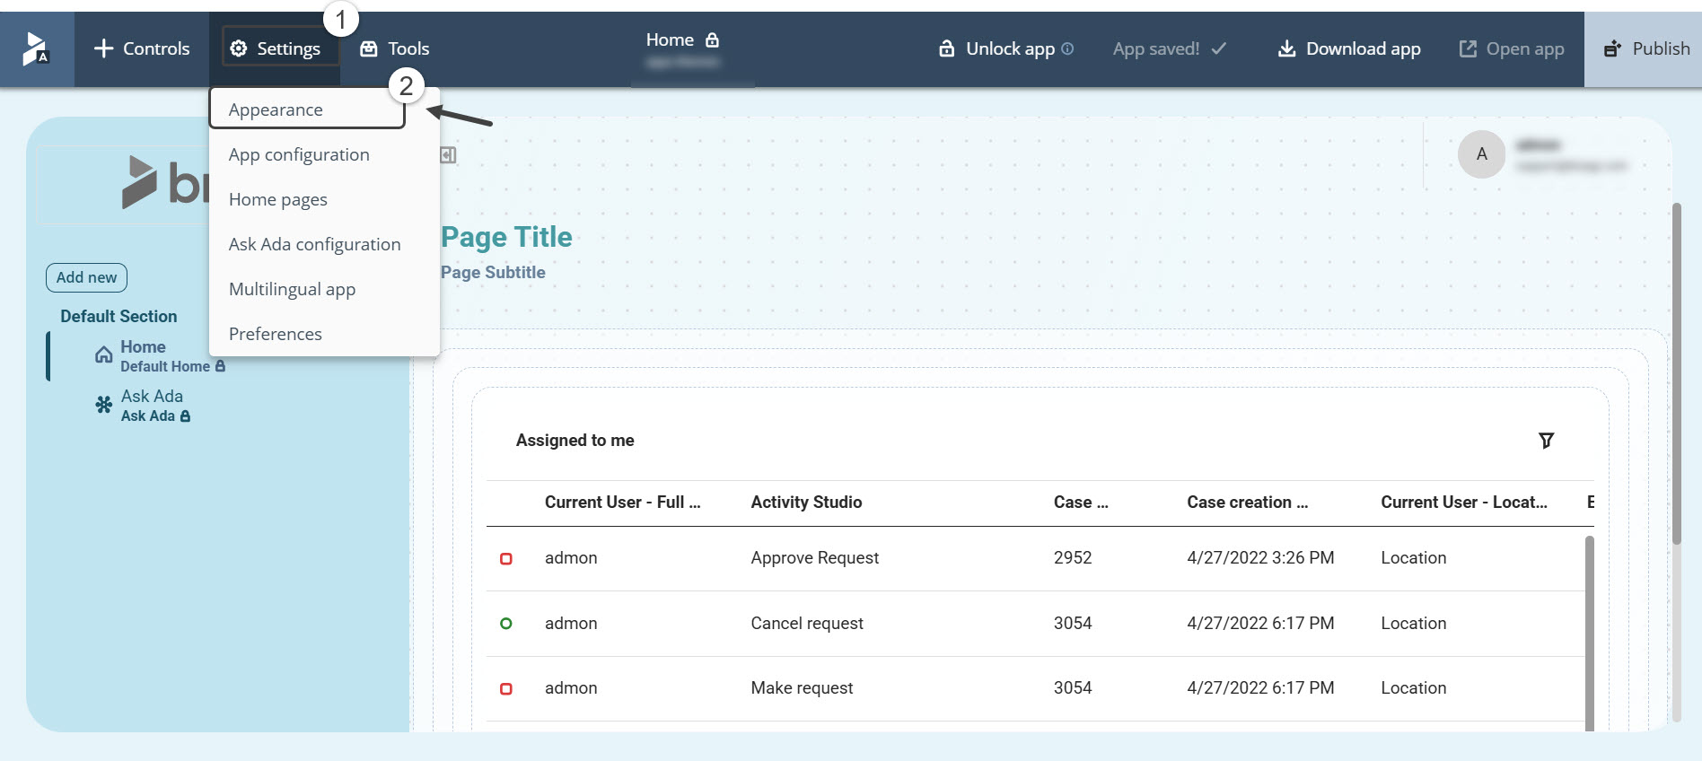Click the collapse sidebar panel icon

click(448, 155)
